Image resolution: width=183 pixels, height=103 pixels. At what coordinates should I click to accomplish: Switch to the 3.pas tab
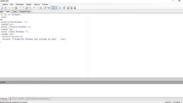pos(15,11)
